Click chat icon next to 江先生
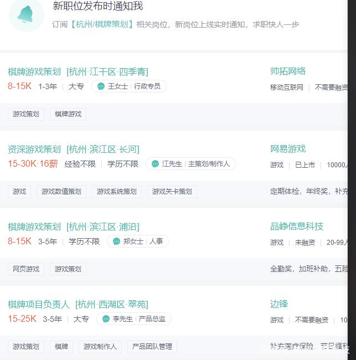356x360 pixels. 155,164
